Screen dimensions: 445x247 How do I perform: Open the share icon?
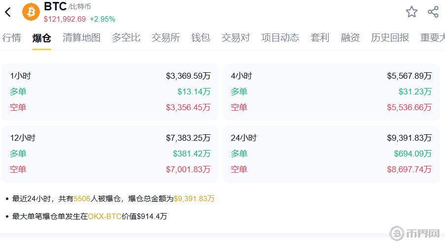[433, 12]
